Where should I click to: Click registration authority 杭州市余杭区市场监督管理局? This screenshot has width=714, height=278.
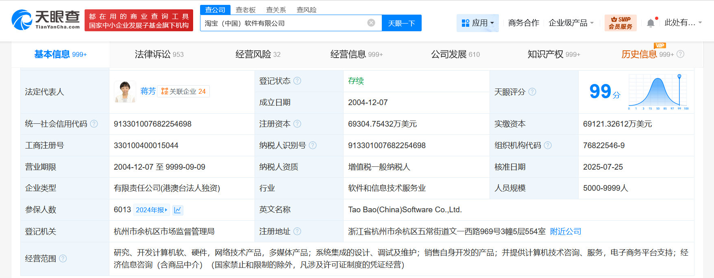164,231
